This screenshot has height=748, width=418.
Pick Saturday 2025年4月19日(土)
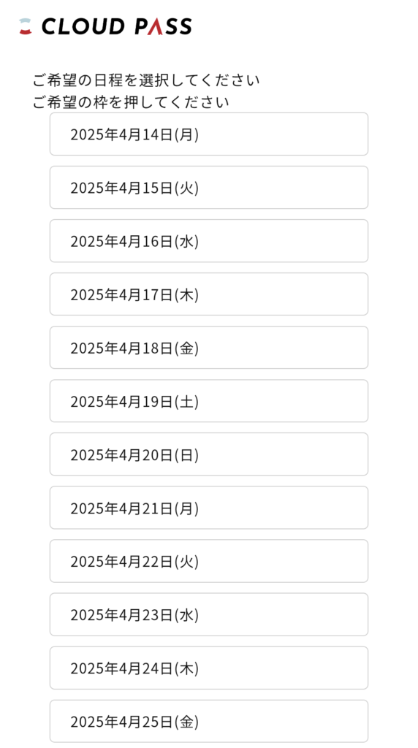tap(209, 401)
